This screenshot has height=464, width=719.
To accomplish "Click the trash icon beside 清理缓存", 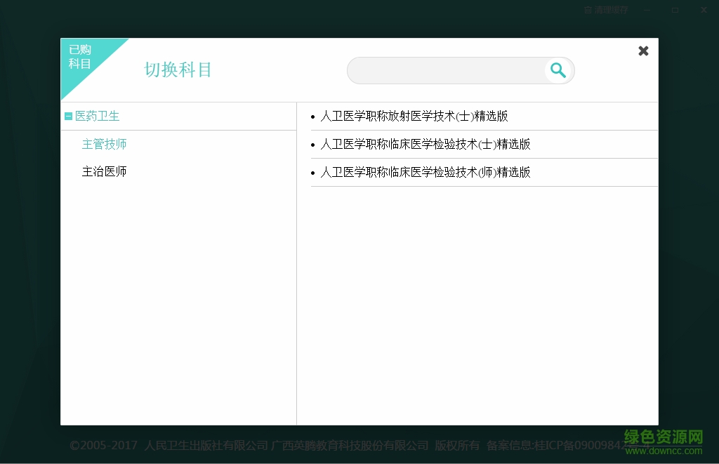I will point(588,10).
